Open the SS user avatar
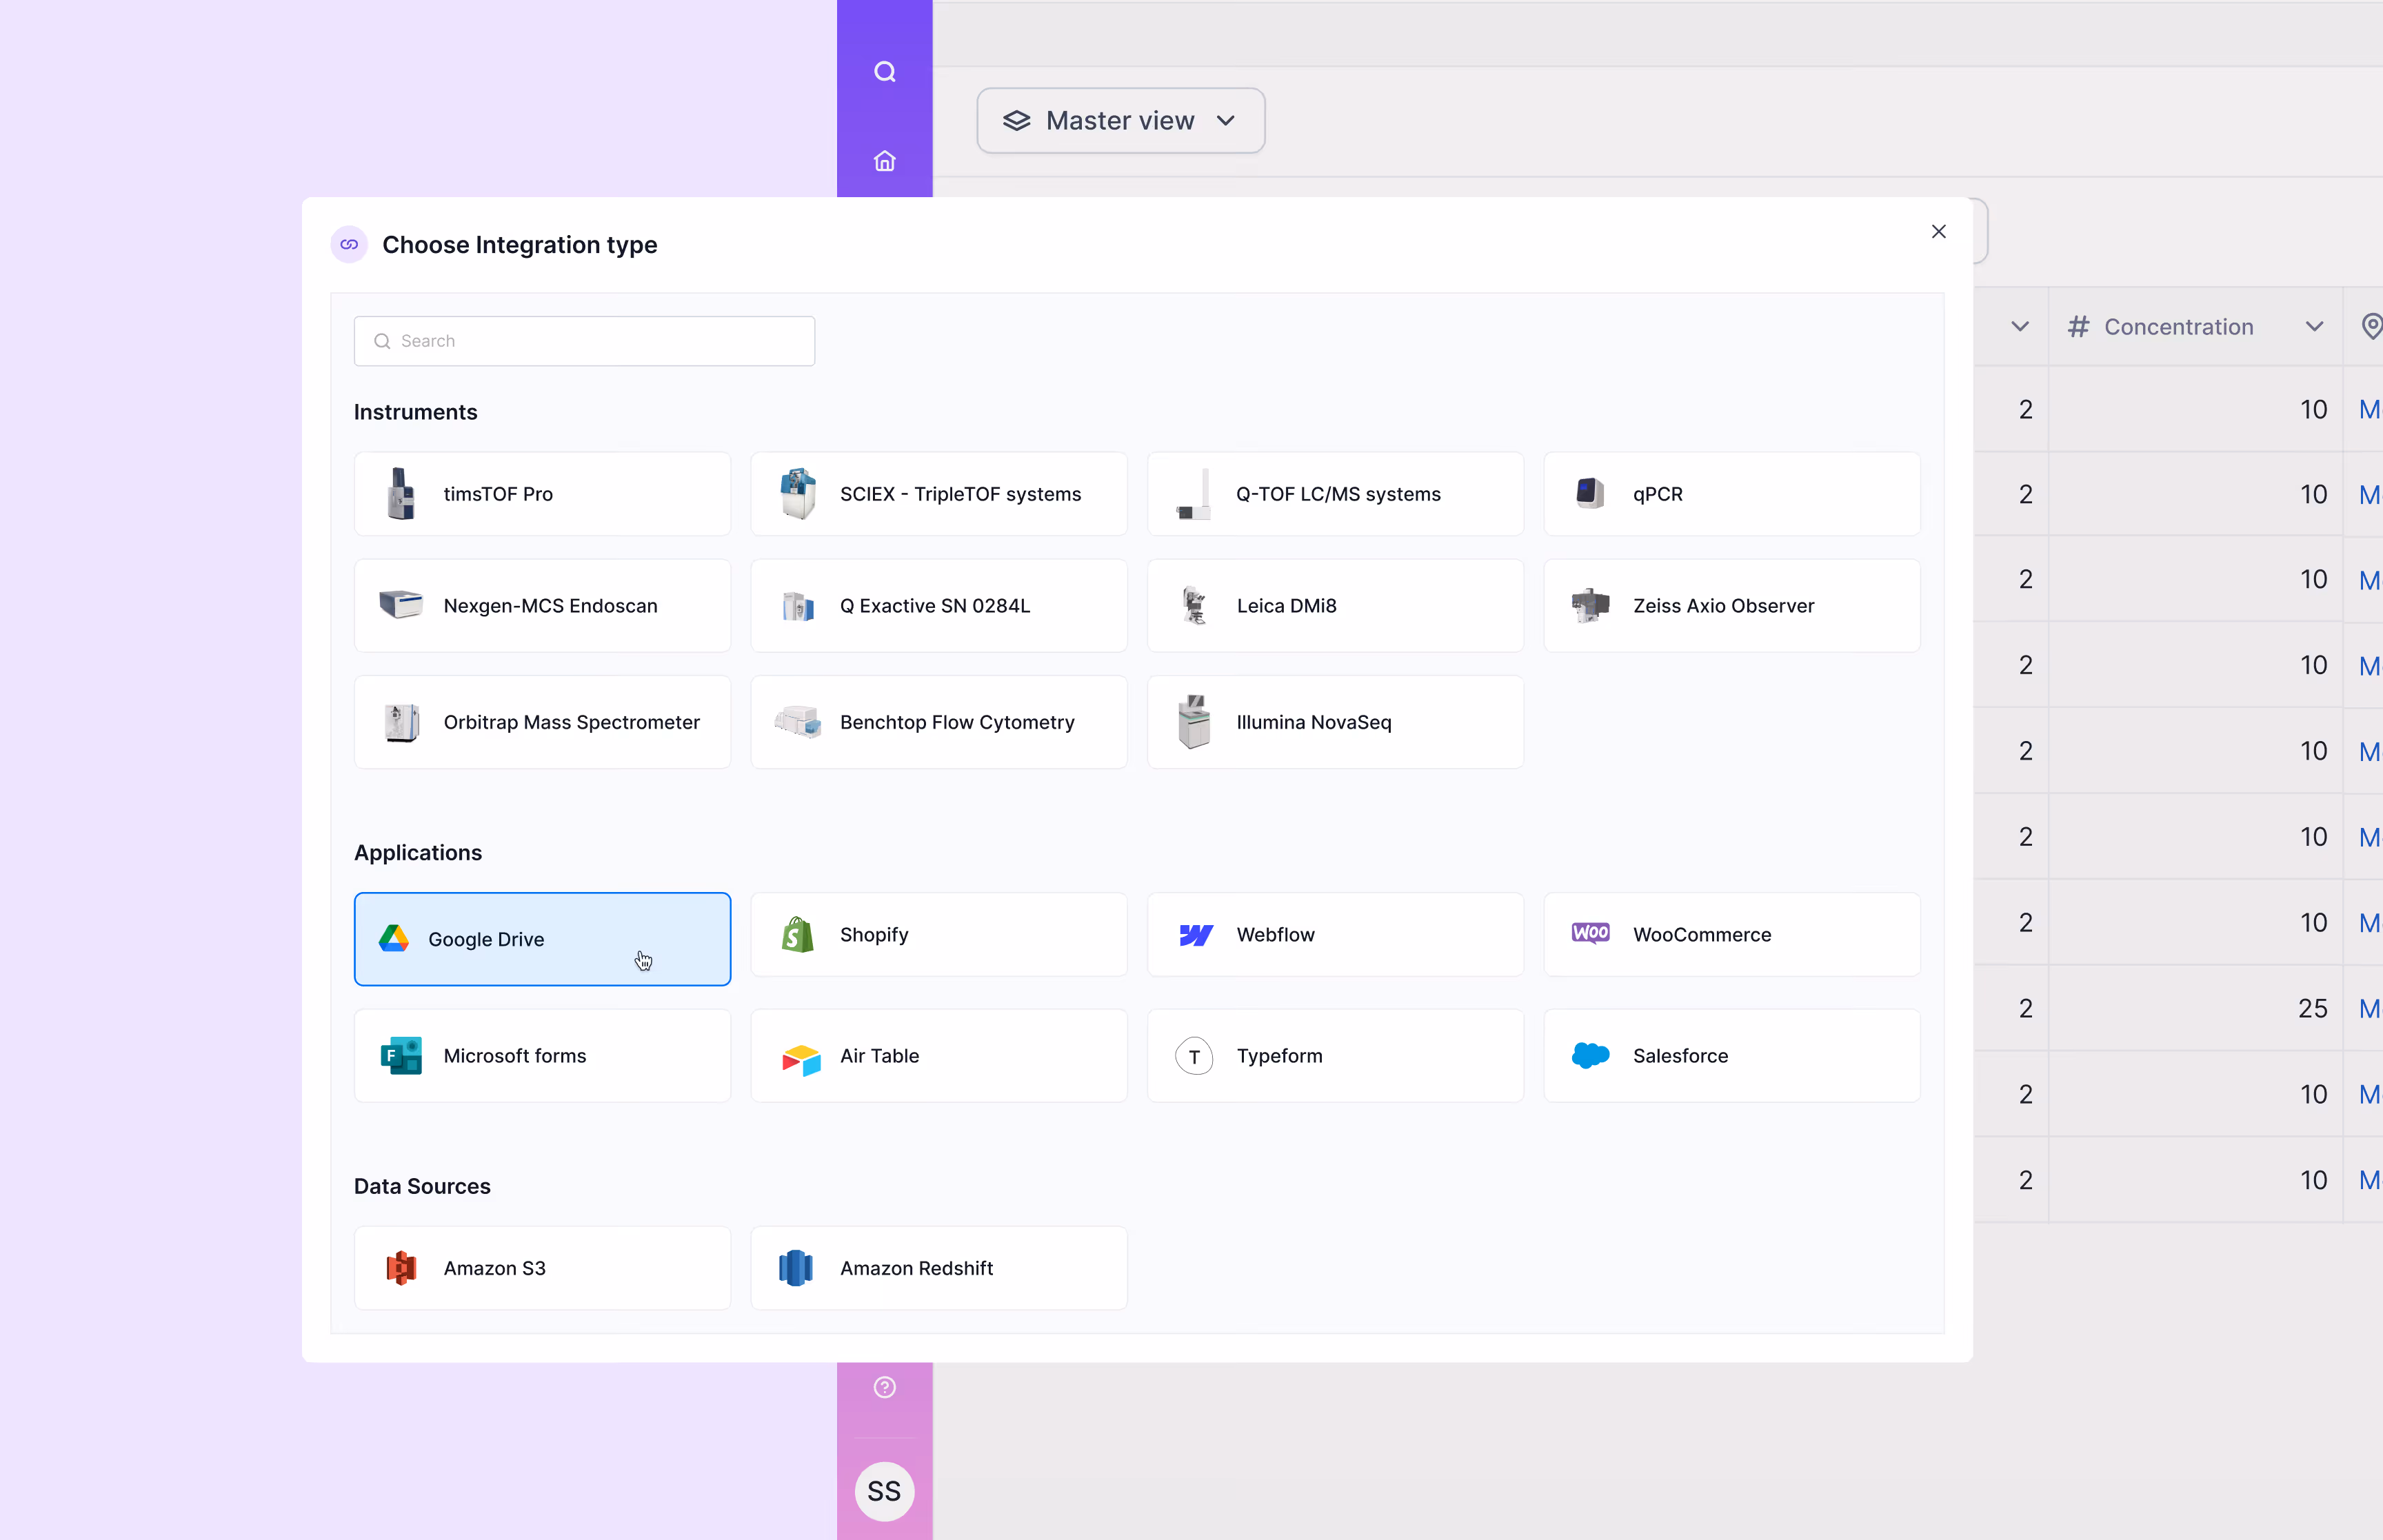This screenshot has width=2383, height=1540. (884, 1491)
